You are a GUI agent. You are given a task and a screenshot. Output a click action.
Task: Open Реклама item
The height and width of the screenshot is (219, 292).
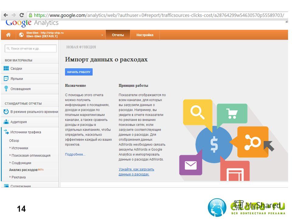click(x=19, y=177)
